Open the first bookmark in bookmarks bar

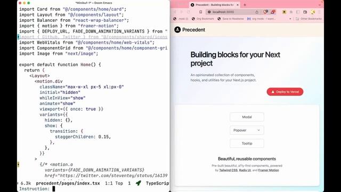[x=181, y=19]
